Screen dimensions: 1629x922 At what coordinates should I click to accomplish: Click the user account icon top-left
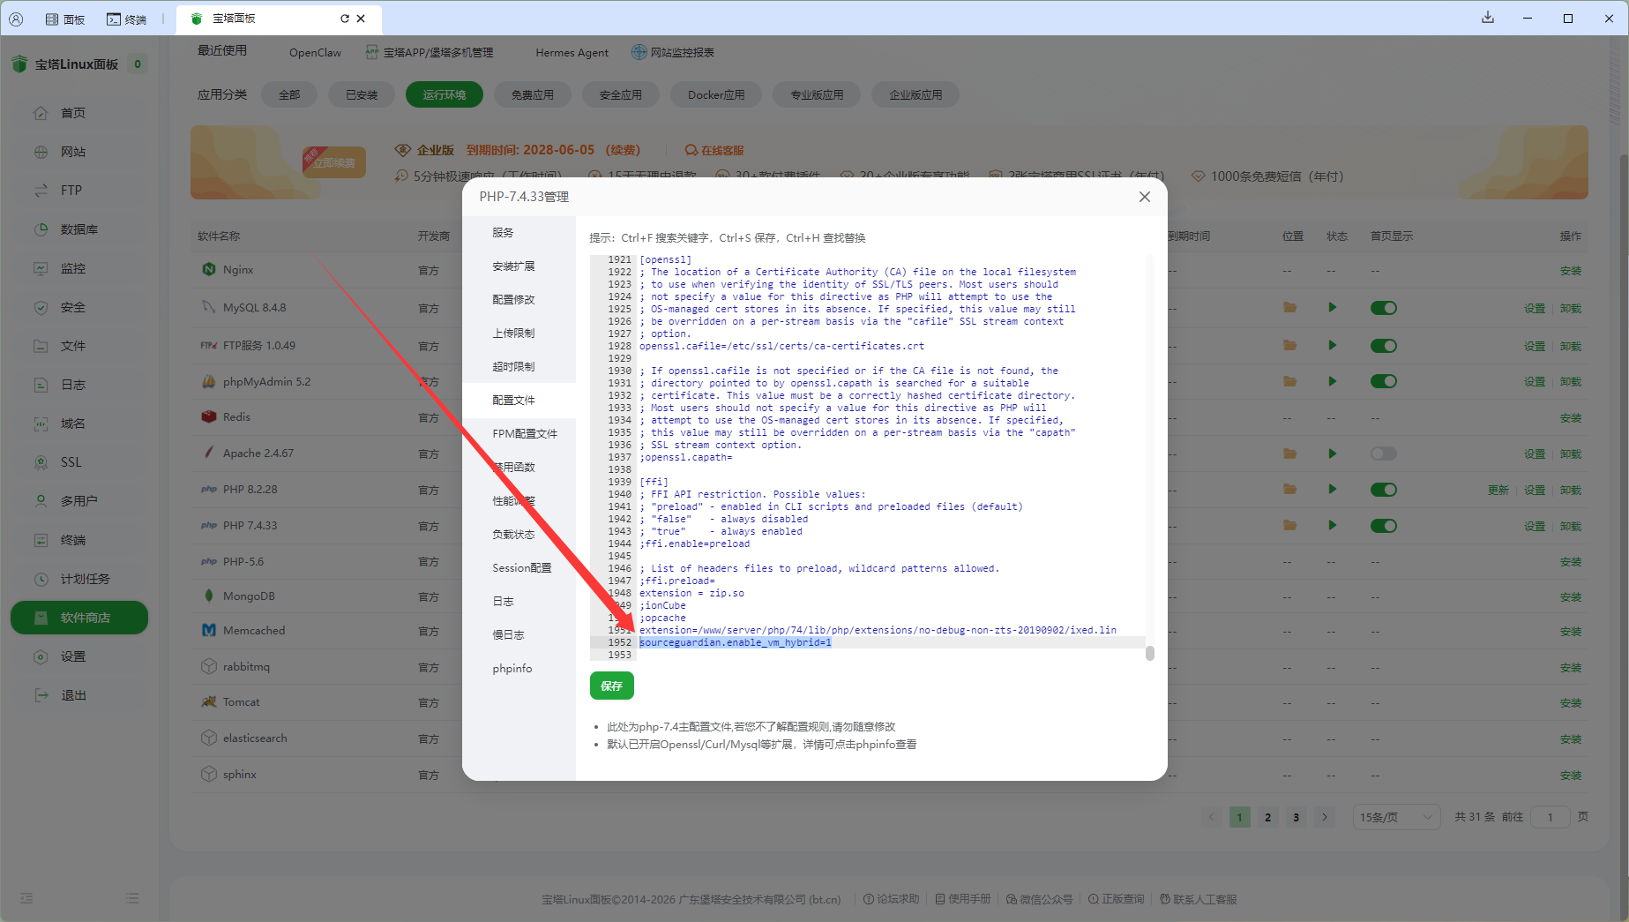pos(16,19)
